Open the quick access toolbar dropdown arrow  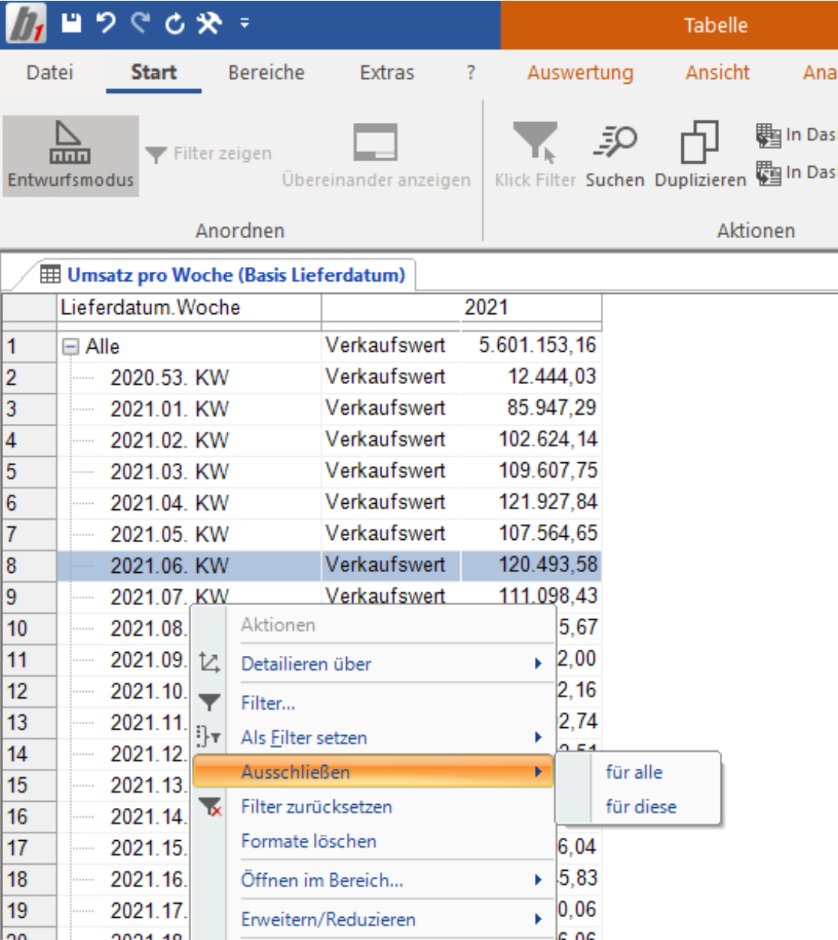coord(244,24)
